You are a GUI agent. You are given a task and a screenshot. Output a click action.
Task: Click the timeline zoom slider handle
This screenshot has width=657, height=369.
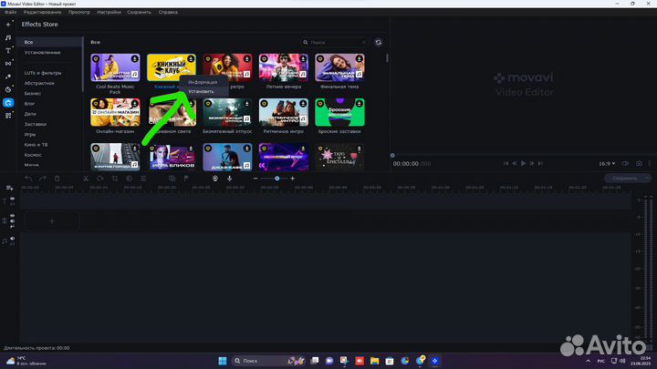[x=277, y=179]
